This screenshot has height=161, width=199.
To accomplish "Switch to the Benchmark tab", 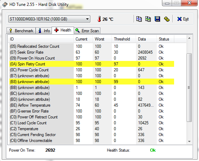I will (x=21, y=31).
